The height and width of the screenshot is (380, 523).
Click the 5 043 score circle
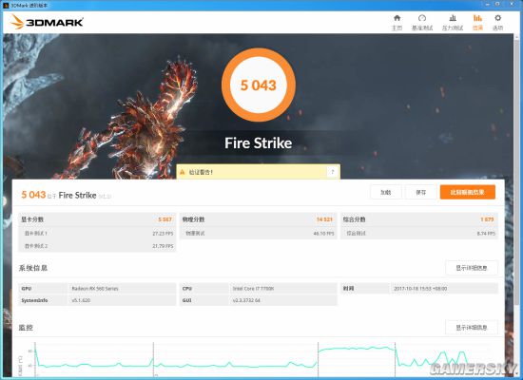point(259,85)
